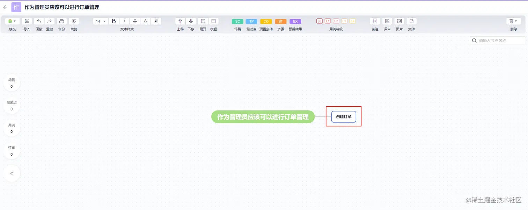Move node up with 上移 arrow
This screenshot has height=210, width=528.
tap(180, 21)
